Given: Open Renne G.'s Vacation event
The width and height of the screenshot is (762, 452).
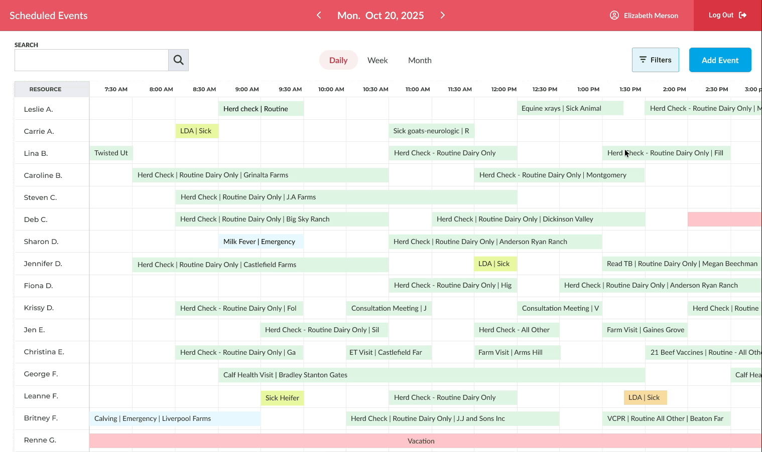Looking at the screenshot, I should 421,440.
